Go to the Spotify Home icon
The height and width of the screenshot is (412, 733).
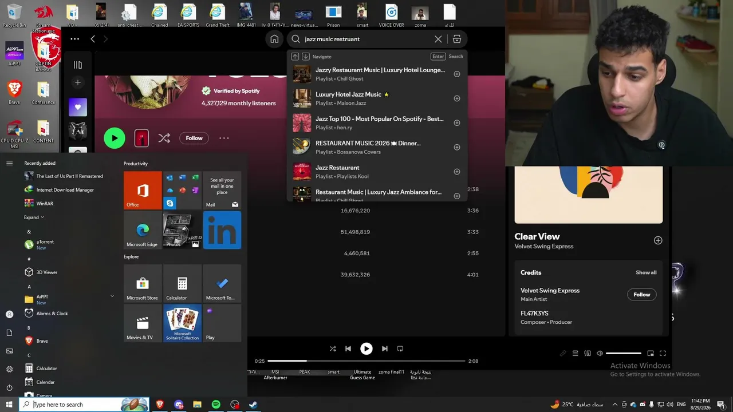(274, 39)
